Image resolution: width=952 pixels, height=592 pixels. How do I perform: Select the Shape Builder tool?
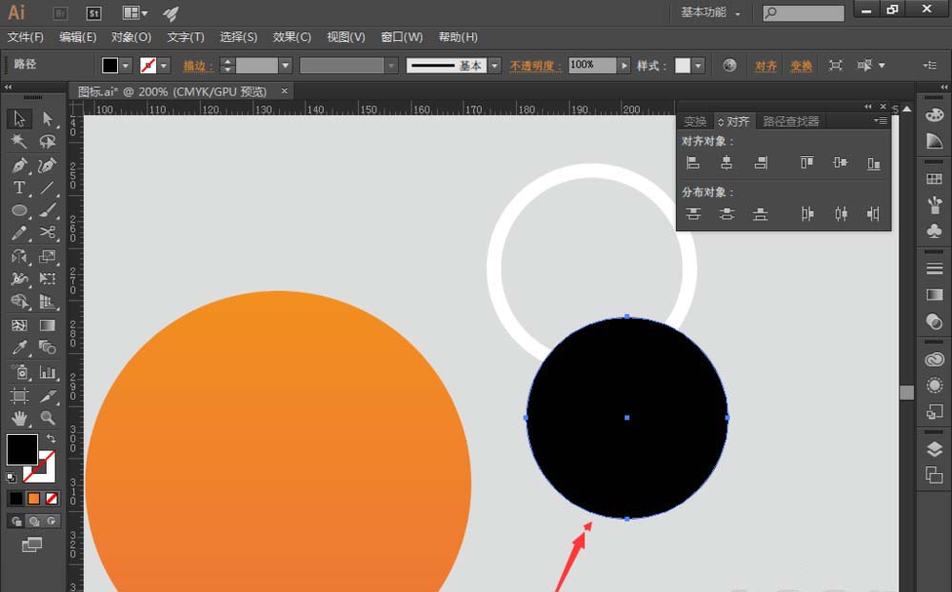coord(19,302)
